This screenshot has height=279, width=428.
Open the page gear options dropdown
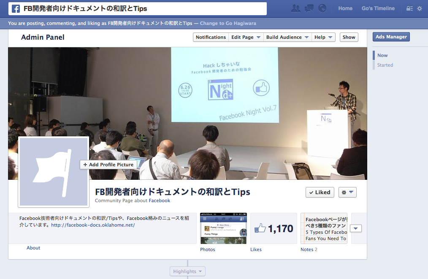pos(347,192)
